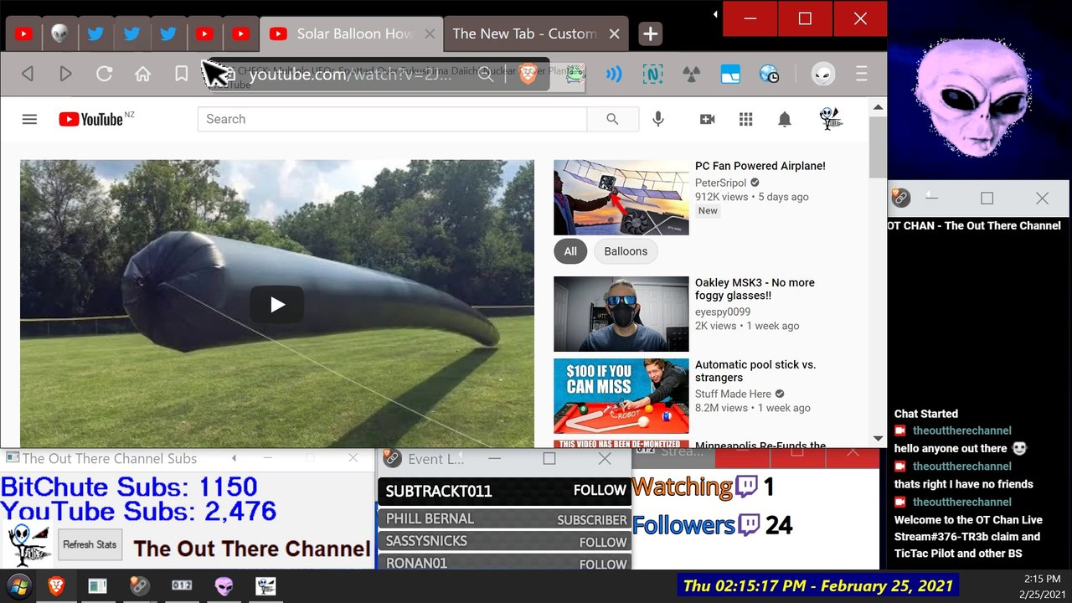The height and width of the screenshot is (603, 1072).
Task: Open PC Fan Powered Airplane thumbnail
Action: click(621, 198)
